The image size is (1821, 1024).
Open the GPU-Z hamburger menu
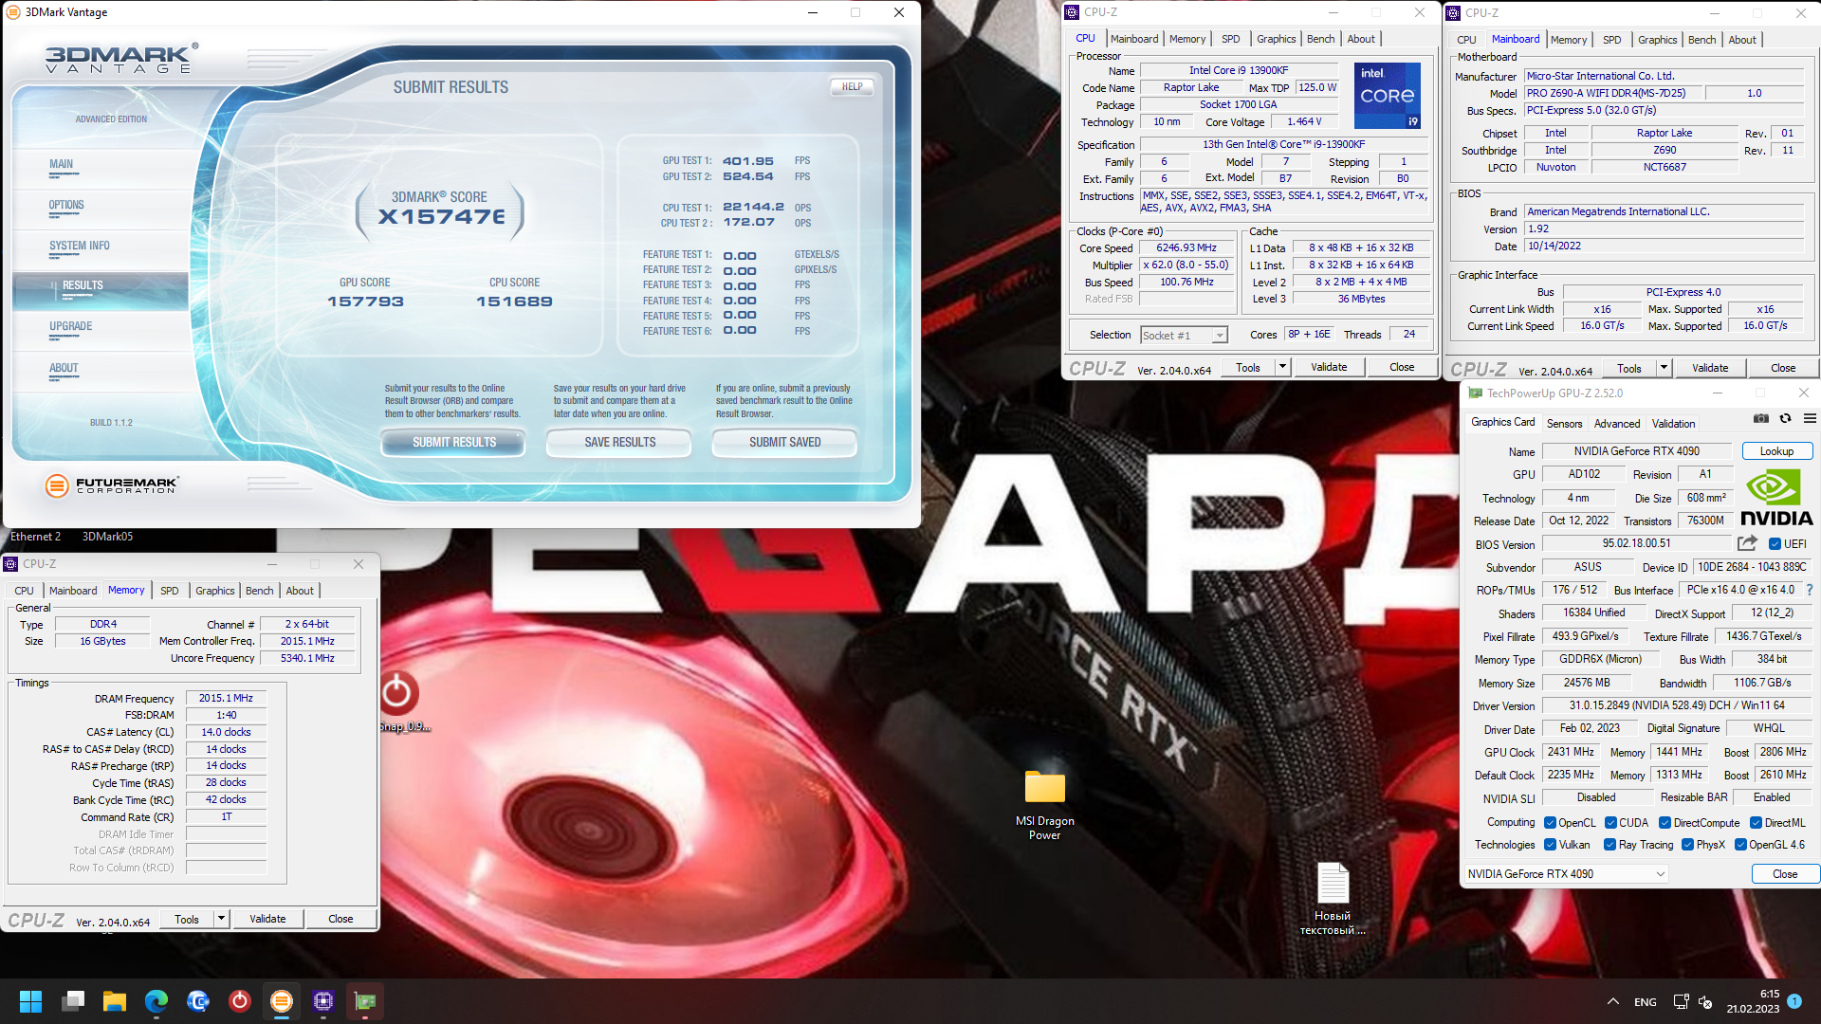1810,419
